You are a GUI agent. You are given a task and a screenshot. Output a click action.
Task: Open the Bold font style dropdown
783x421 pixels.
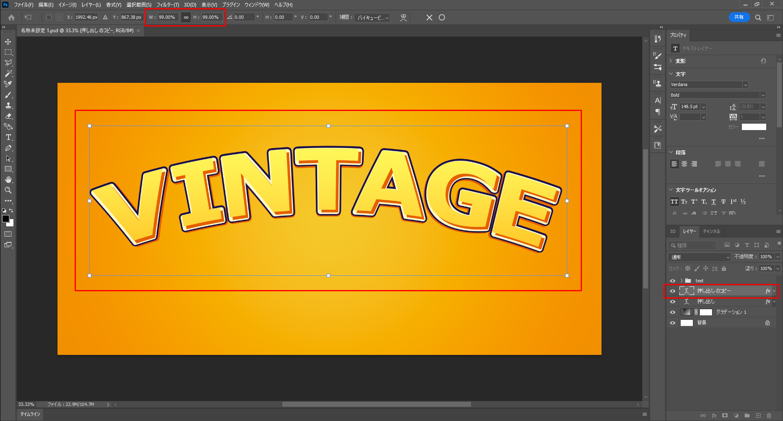[x=763, y=95]
